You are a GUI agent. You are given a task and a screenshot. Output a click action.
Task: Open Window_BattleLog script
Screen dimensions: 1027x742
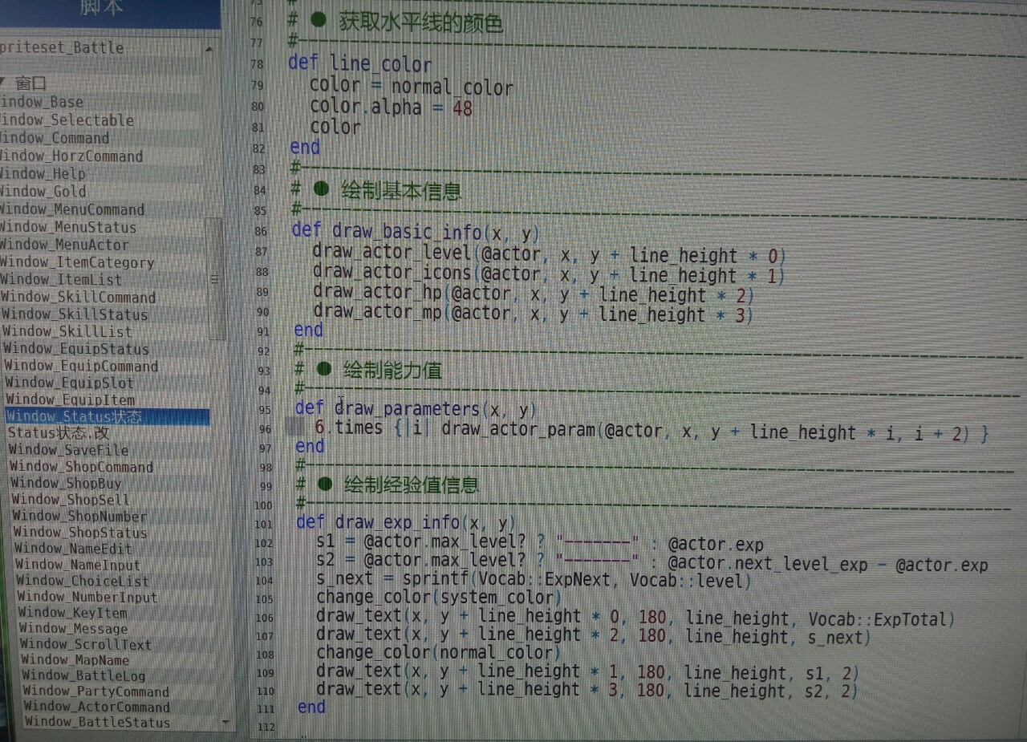pyautogui.click(x=83, y=675)
